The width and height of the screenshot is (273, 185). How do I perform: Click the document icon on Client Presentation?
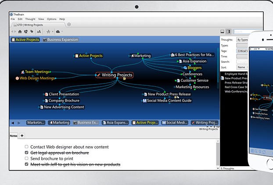(x=47, y=94)
